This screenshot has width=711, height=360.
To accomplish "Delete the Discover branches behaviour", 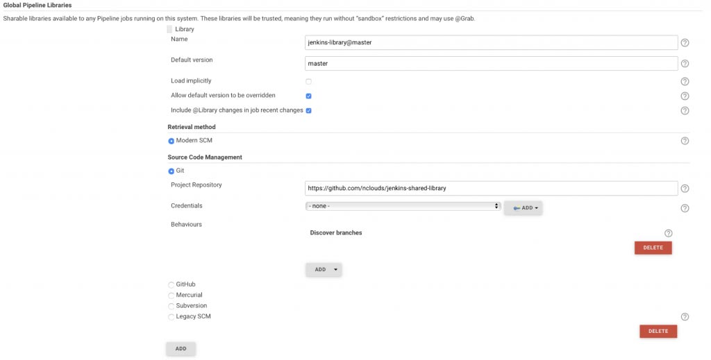I will coord(653,248).
